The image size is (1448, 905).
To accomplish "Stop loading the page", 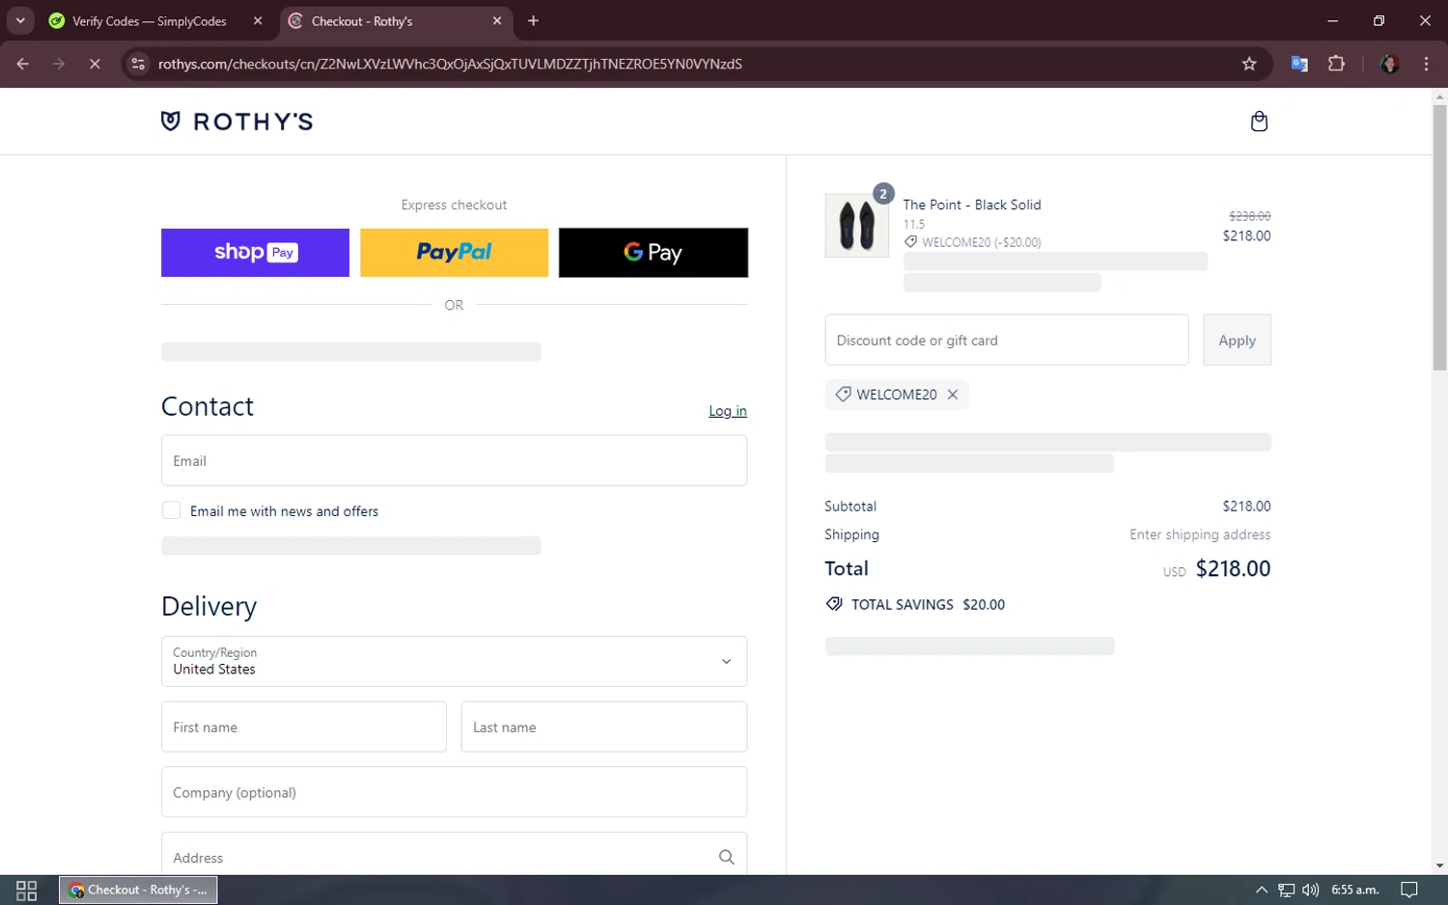I will [x=95, y=64].
